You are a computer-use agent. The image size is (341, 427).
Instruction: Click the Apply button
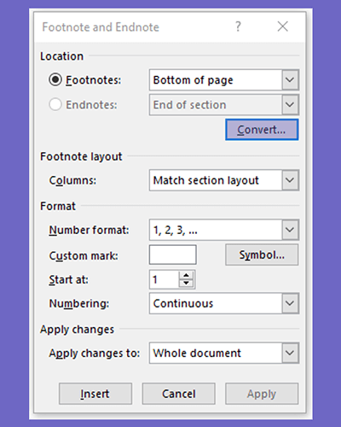(x=262, y=394)
